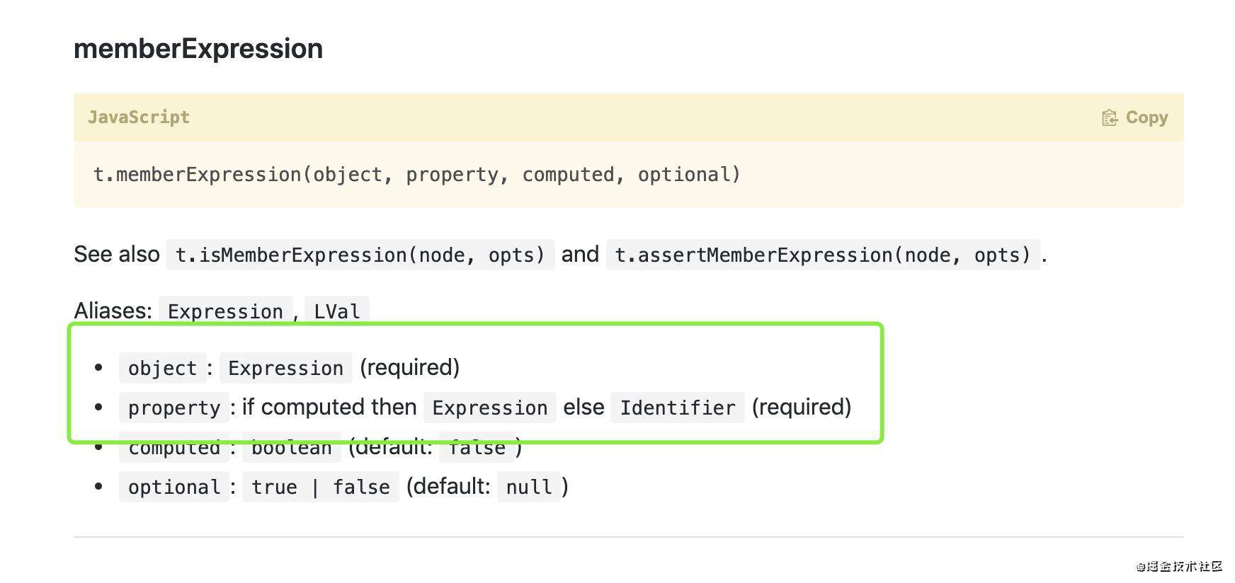Click the Expression alias tag

click(225, 311)
